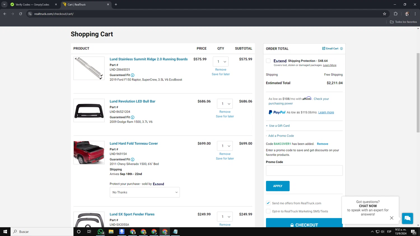This screenshot has height=236, width=420.
Task: Bookmark this page with the star icon
Action: point(384,14)
